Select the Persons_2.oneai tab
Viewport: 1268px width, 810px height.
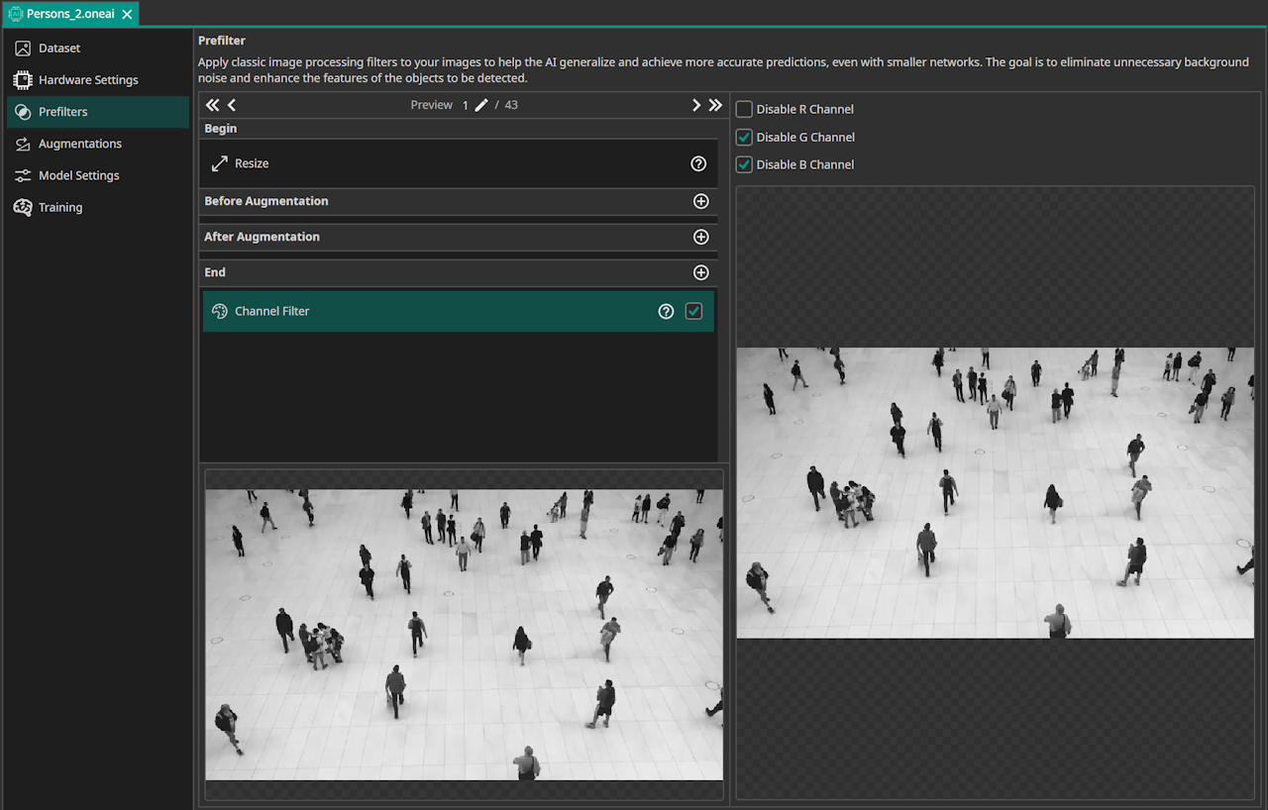[x=69, y=14]
